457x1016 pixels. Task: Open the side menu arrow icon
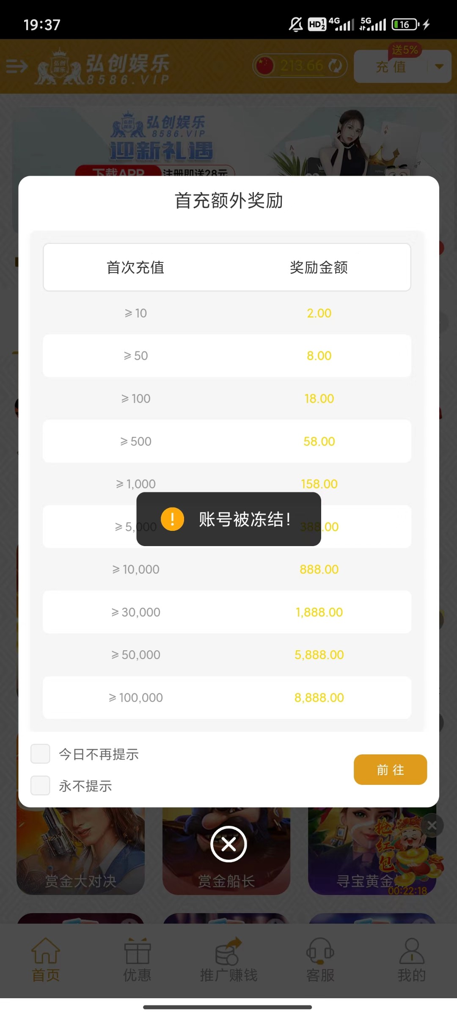[17, 66]
